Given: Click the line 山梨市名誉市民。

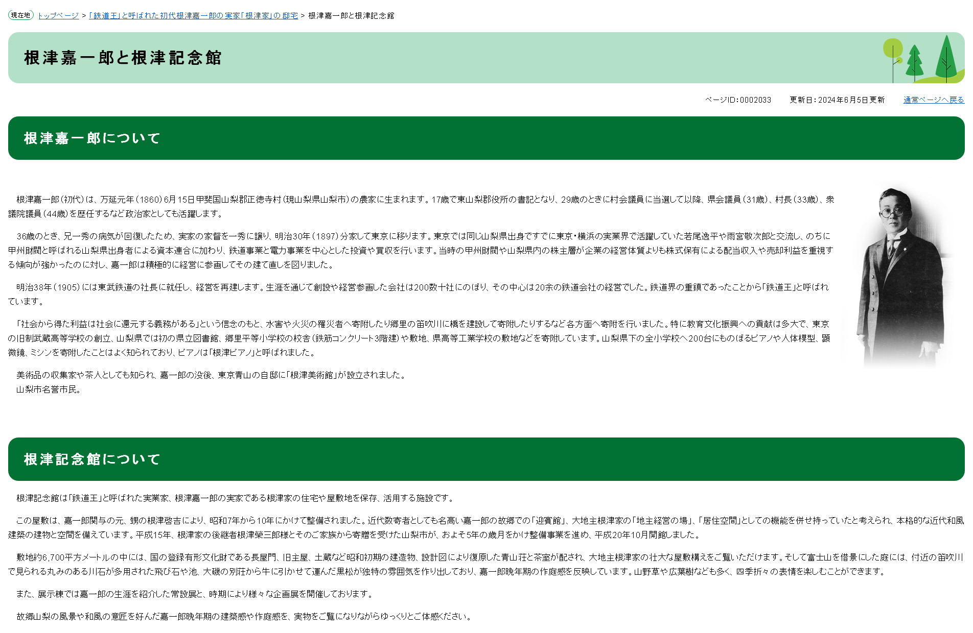Looking at the screenshot, I should click(x=49, y=389).
